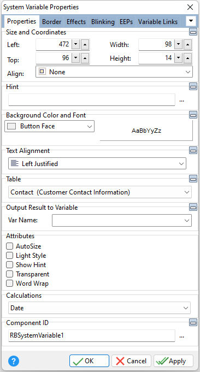Click into the Width value field
The width and height of the screenshot is (200, 372).
156,44
